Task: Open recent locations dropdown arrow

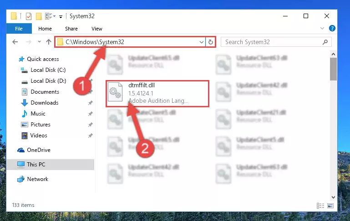Action: [x=39, y=42]
